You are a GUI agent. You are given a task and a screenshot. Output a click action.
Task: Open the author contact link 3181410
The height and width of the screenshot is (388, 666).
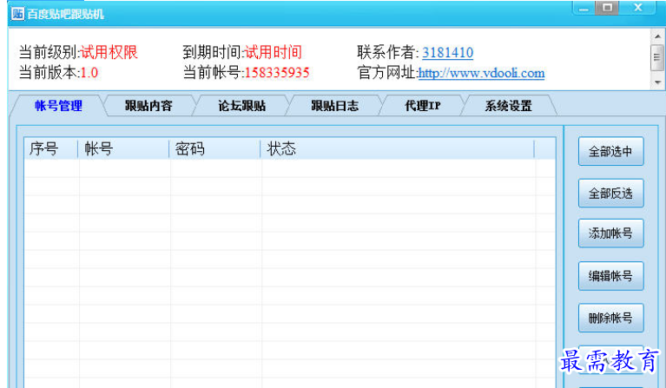coord(448,53)
